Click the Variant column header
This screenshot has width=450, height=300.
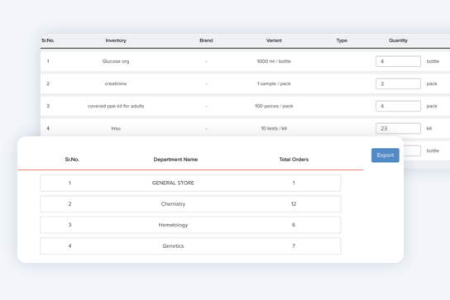pyautogui.click(x=274, y=40)
